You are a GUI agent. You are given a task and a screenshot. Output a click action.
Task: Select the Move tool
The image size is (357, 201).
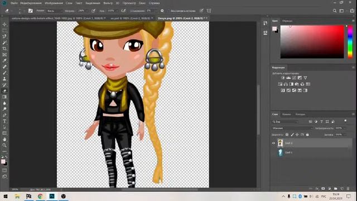click(x=4, y=25)
